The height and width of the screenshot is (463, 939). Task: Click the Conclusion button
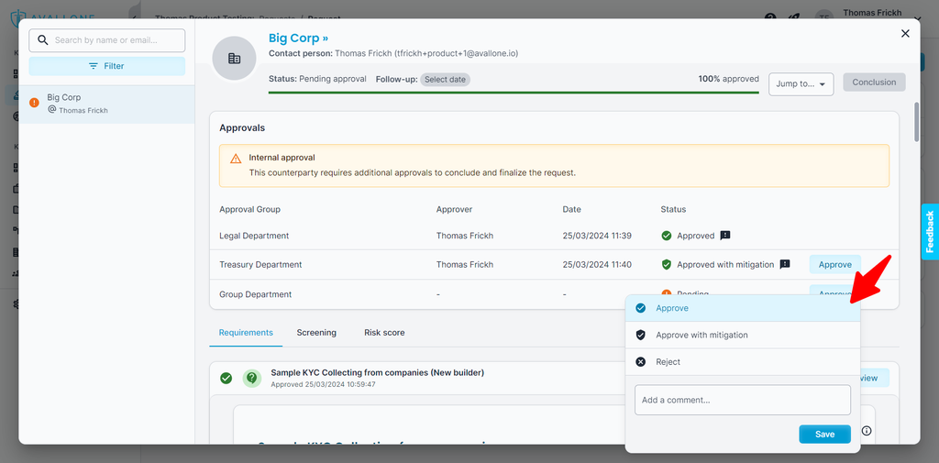tap(874, 83)
